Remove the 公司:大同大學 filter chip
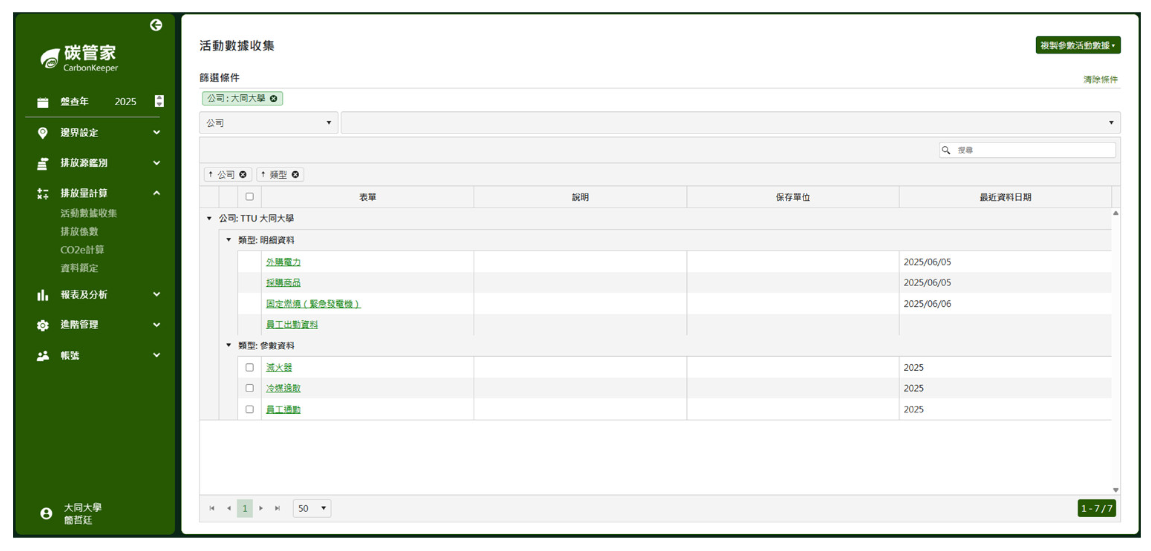This screenshot has width=1151, height=551. point(273,99)
